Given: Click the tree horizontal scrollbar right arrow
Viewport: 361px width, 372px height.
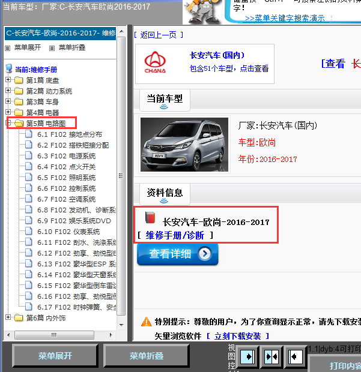Looking at the screenshot, I should (111, 335).
